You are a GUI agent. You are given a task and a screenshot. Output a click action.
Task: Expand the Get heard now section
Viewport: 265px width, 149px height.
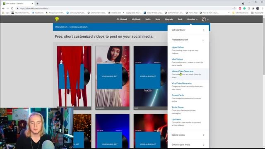pos(188,30)
